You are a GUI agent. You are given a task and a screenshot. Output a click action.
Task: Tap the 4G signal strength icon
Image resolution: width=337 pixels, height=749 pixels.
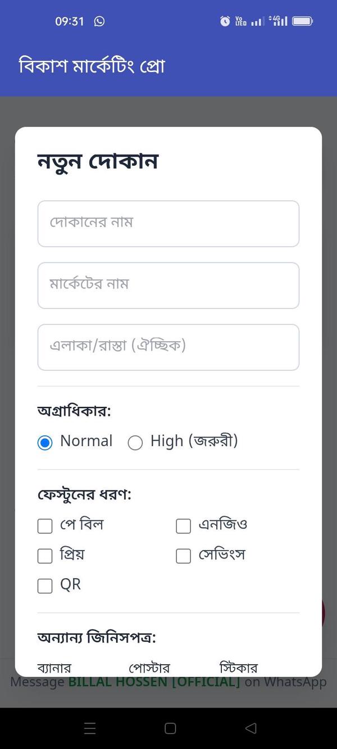(x=279, y=21)
